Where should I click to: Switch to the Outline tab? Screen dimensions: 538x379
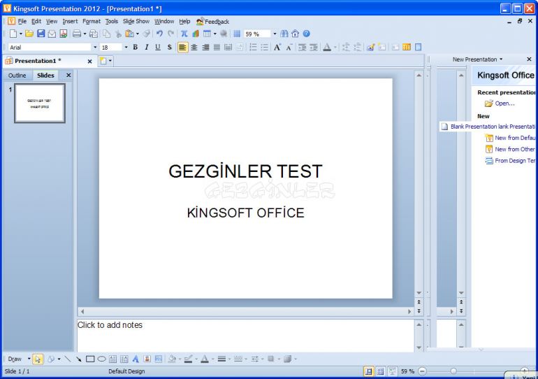(17, 76)
